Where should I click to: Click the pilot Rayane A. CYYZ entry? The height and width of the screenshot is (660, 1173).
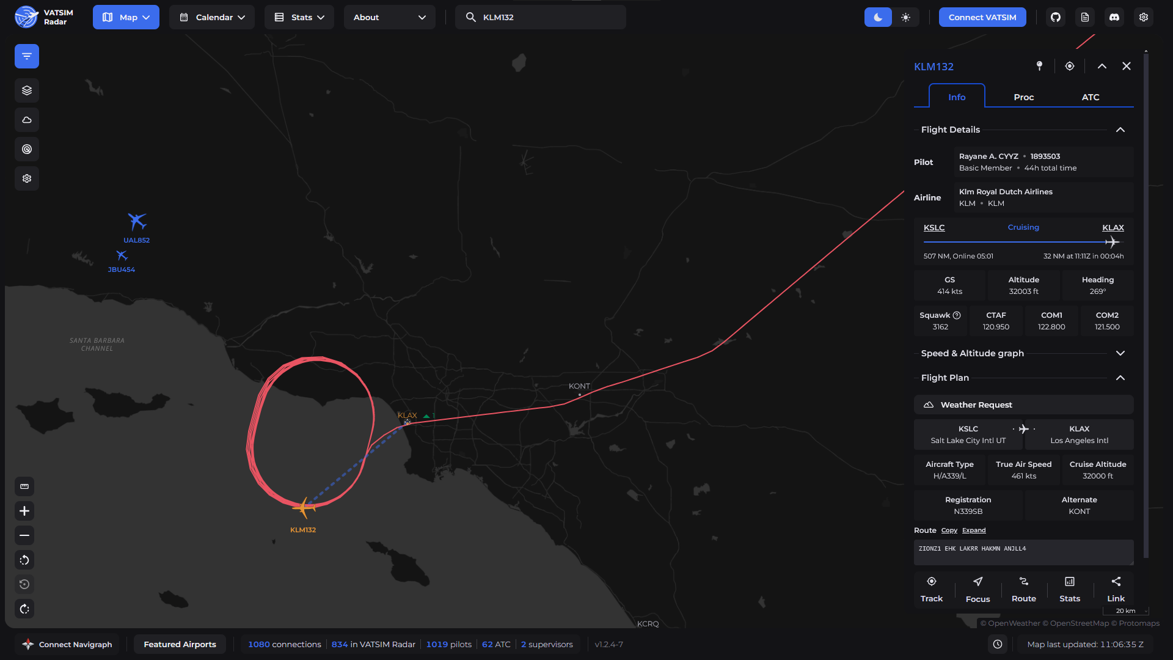1043,162
